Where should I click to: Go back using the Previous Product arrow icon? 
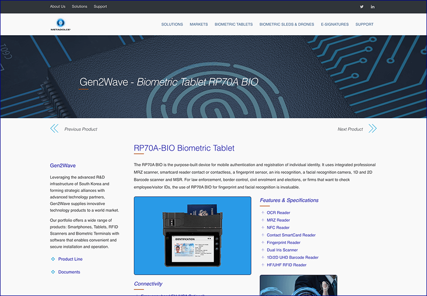(x=54, y=128)
